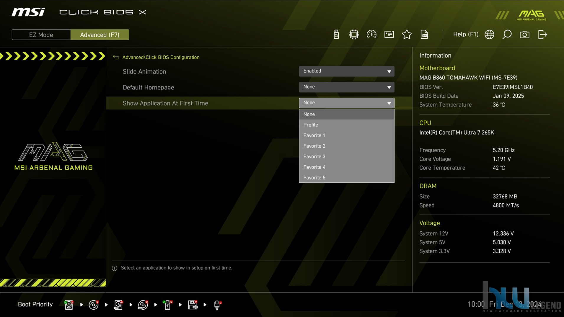Screen dimensions: 564x317
Task: Click the BIOS version E7E39IMSI.1B40
Action: tap(513, 87)
